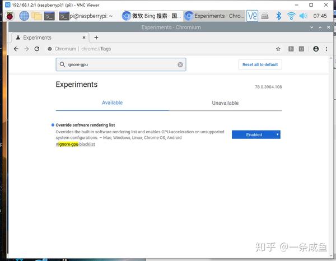Clear the ignore-gpu search text
Image resolution: width=336 pixels, height=261 pixels.
tap(180, 64)
